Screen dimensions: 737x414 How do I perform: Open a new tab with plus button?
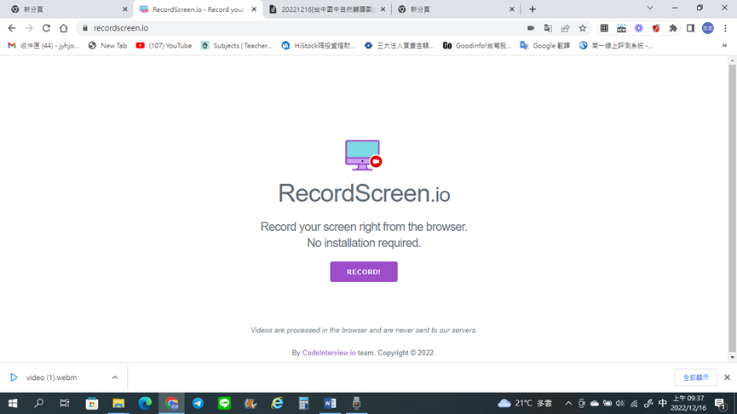tap(532, 9)
